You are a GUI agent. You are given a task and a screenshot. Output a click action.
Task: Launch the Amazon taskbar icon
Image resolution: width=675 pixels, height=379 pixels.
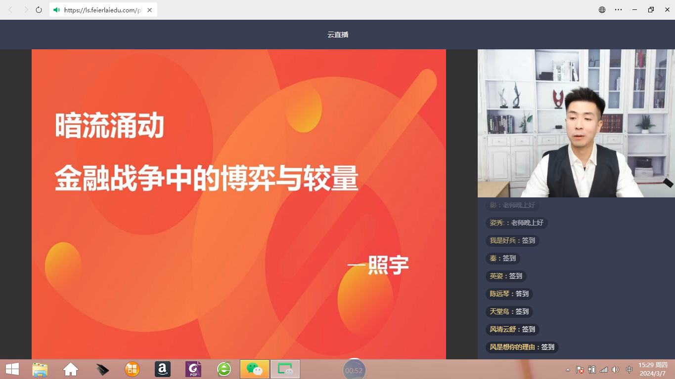pyautogui.click(x=163, y=369)
